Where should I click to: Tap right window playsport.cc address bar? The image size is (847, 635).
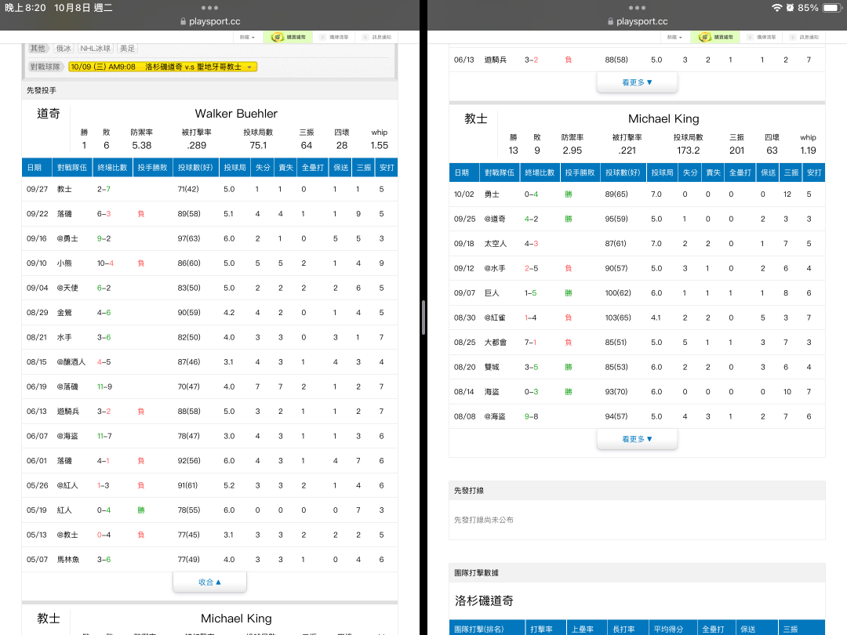(637, 22)
